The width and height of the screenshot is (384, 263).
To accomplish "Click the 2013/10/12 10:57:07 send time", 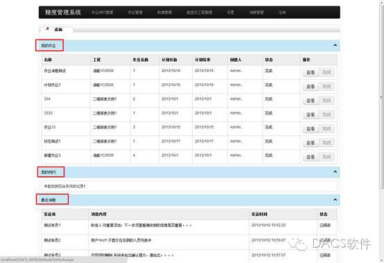I will 268,255.
